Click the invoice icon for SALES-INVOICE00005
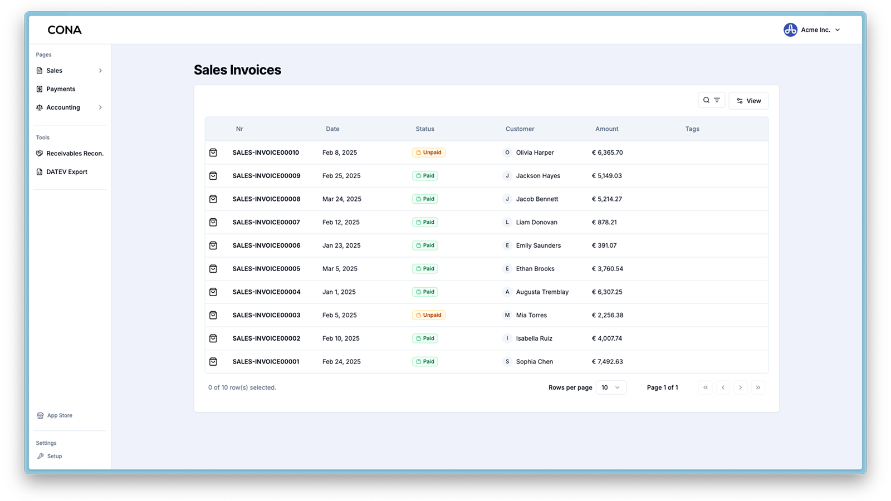 [213, 269]
